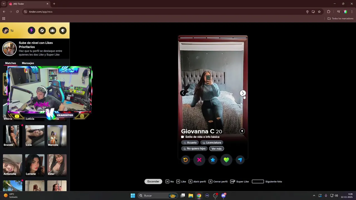Open the Chrome apps grid in bookmarks bar
This screenshot has width=356, height=200.
4,19
